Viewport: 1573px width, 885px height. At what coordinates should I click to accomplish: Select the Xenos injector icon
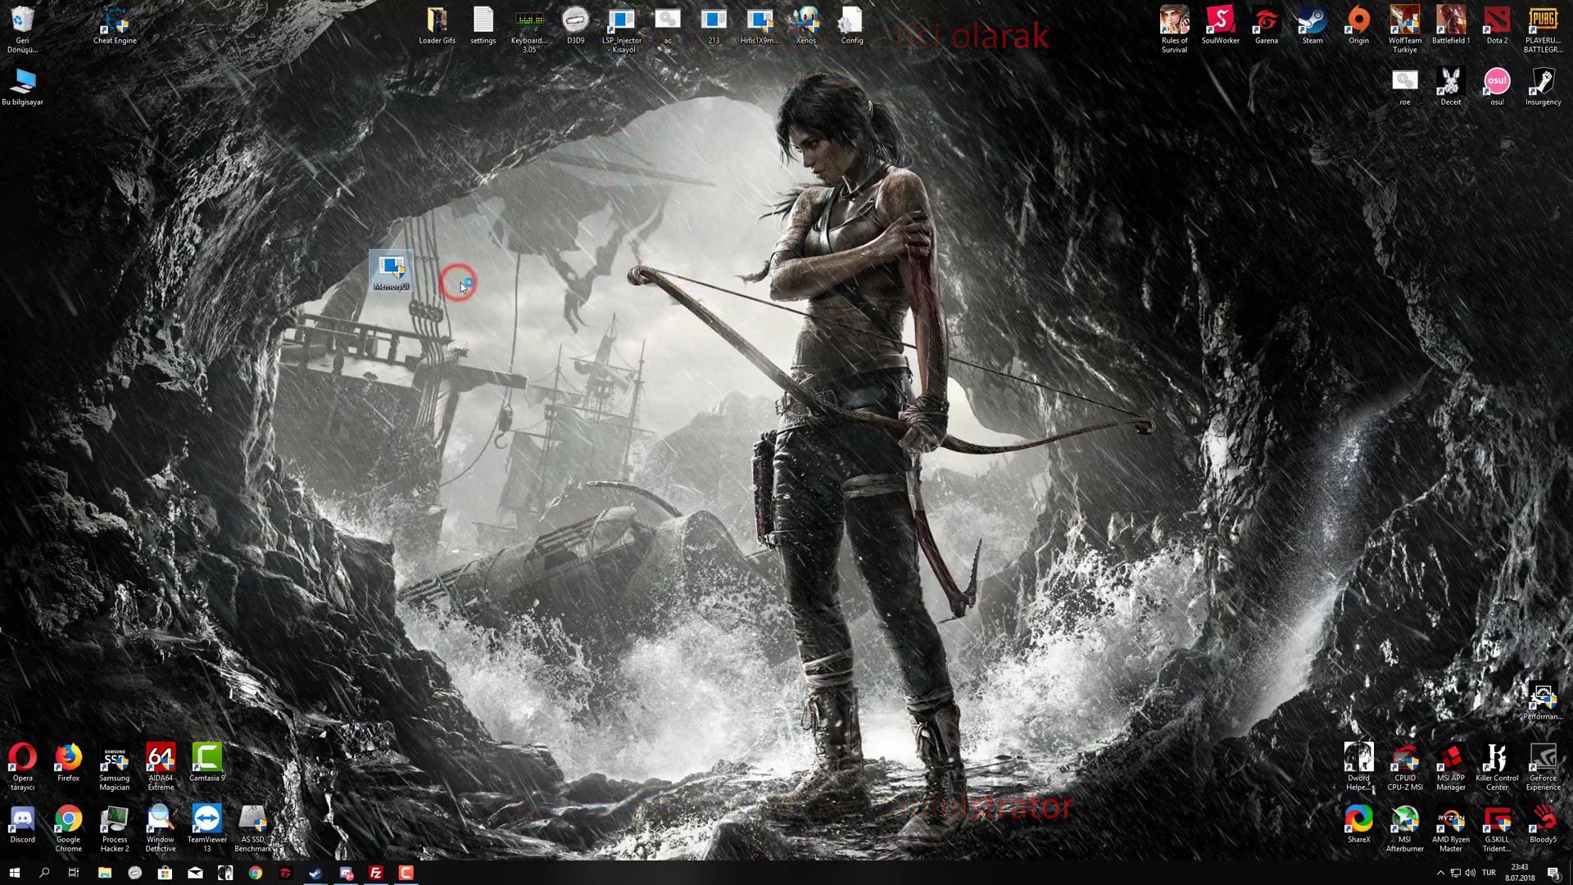coord(806,26)
